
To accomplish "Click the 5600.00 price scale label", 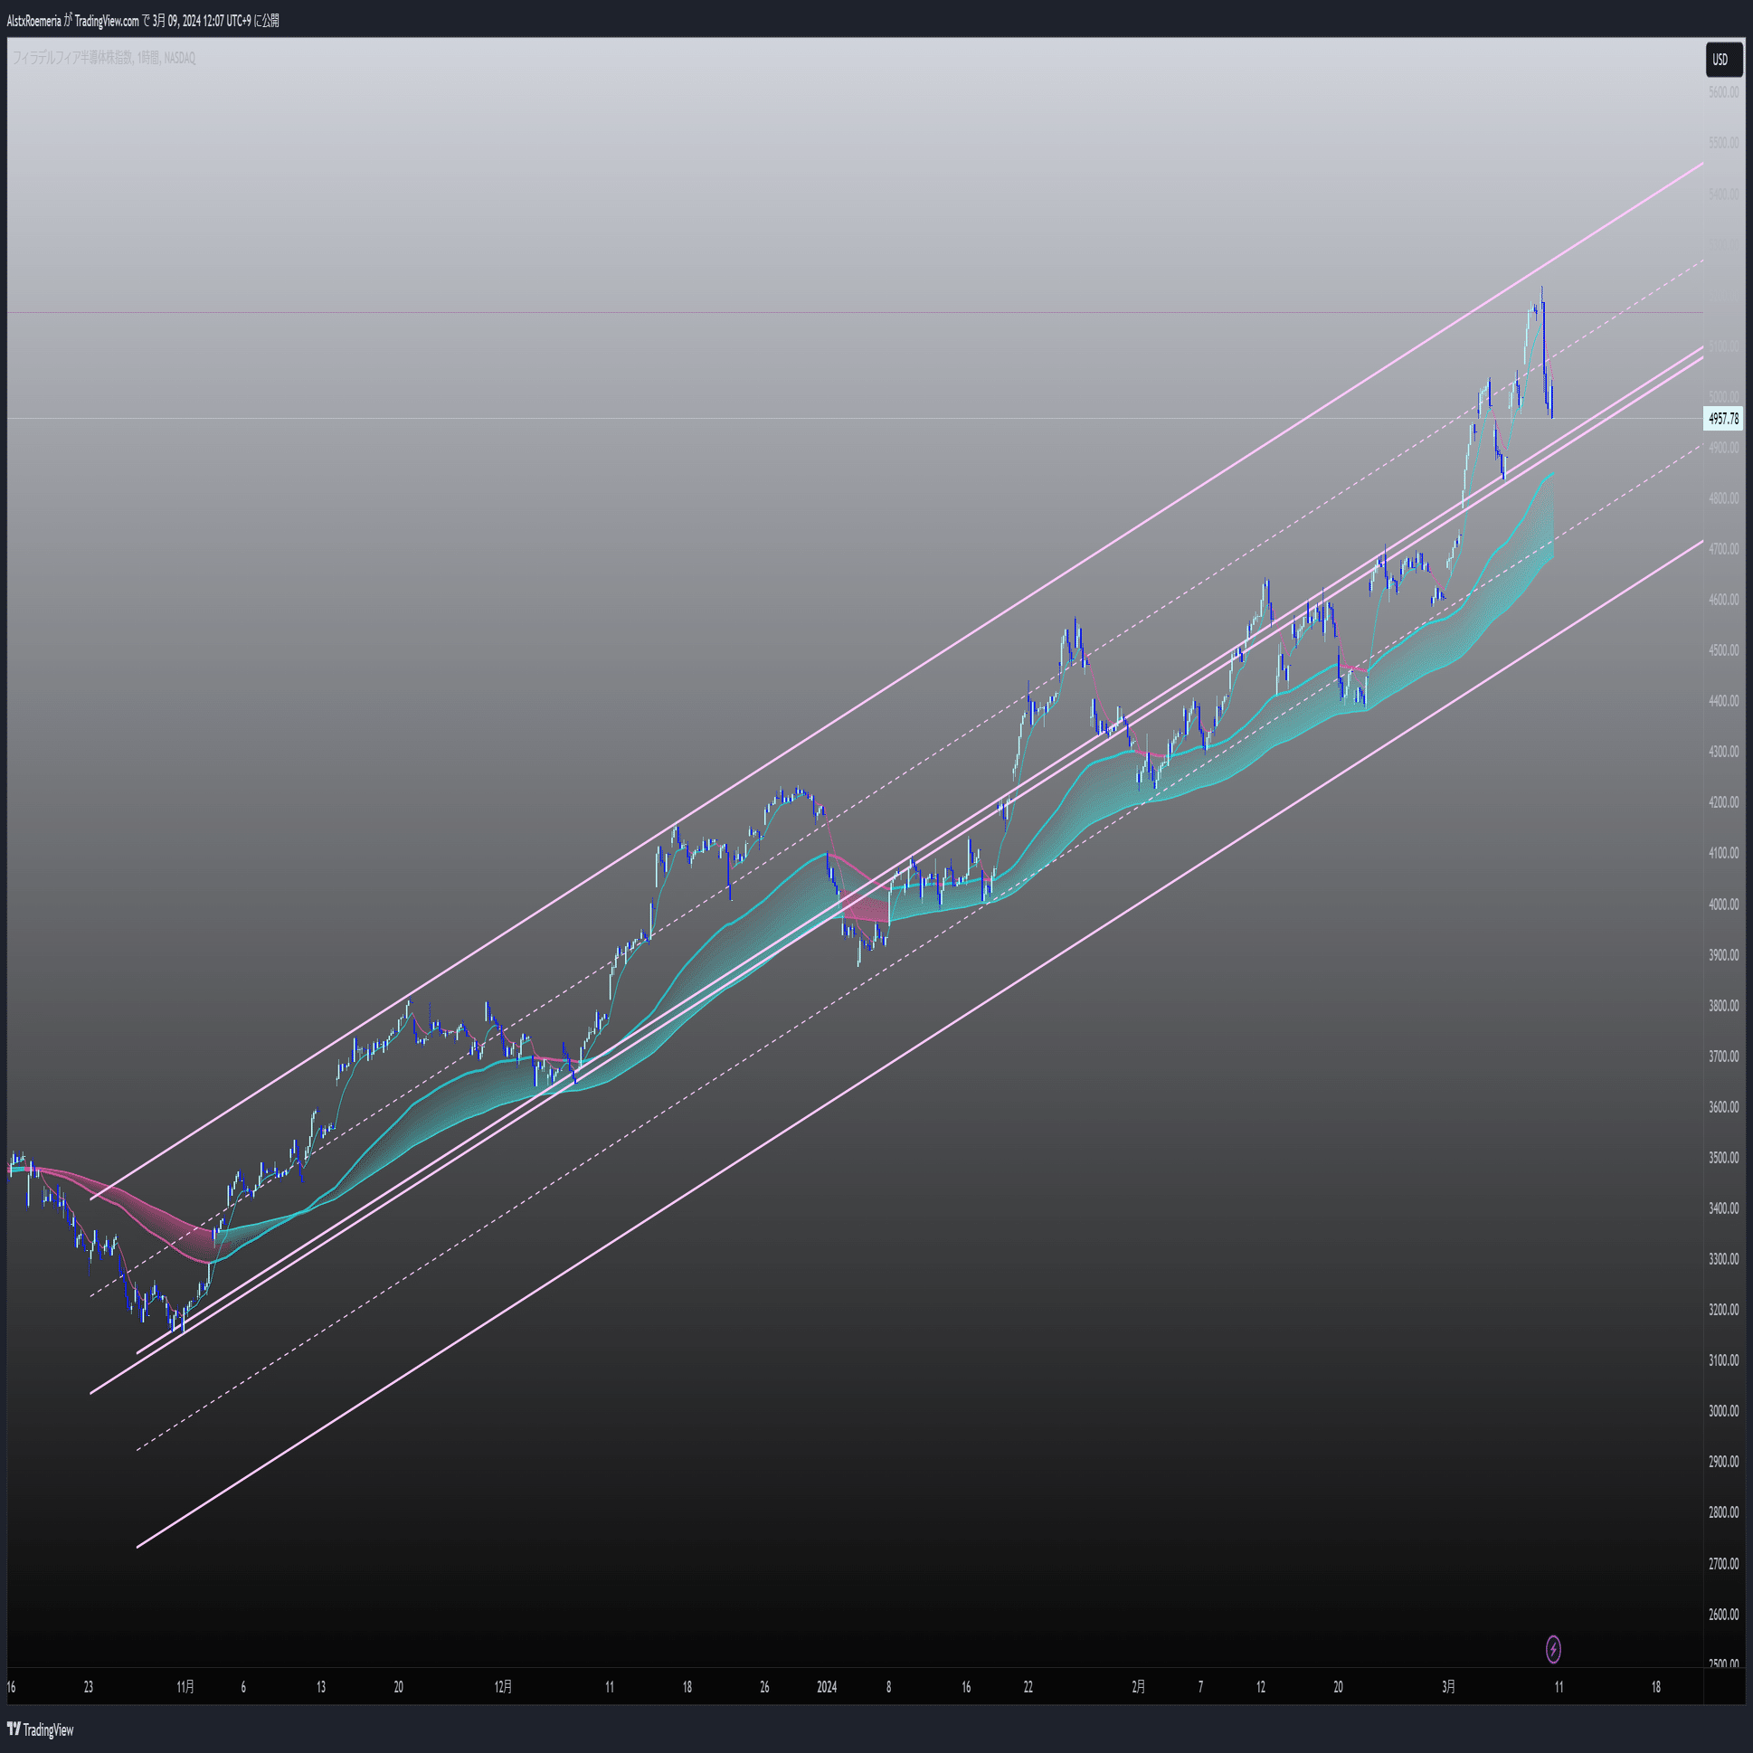I will click(x=1723, y=92).
